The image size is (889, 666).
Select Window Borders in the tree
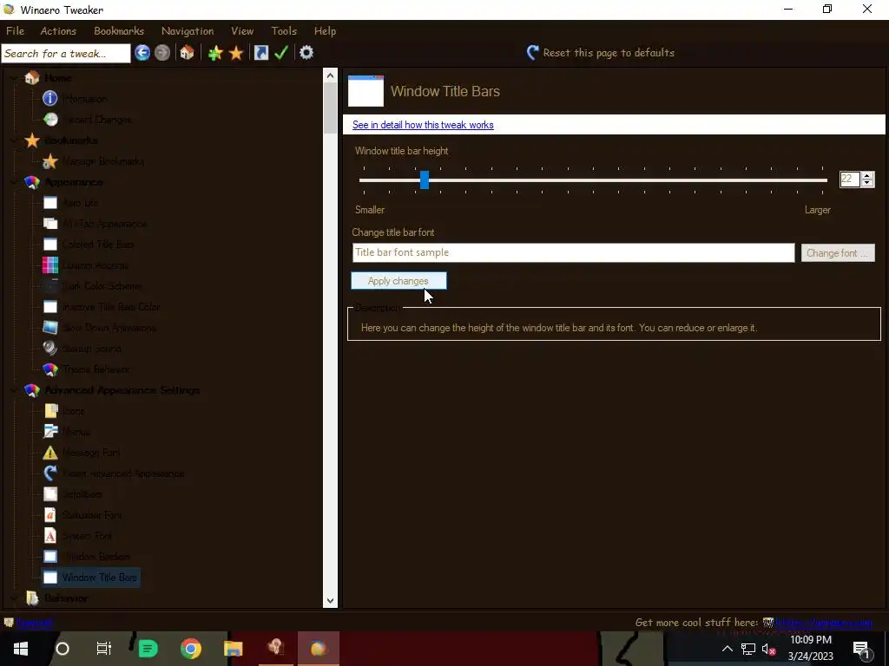click(x=96, y=557)
